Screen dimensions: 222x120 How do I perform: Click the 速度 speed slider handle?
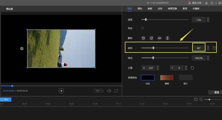tap(146, 19)
